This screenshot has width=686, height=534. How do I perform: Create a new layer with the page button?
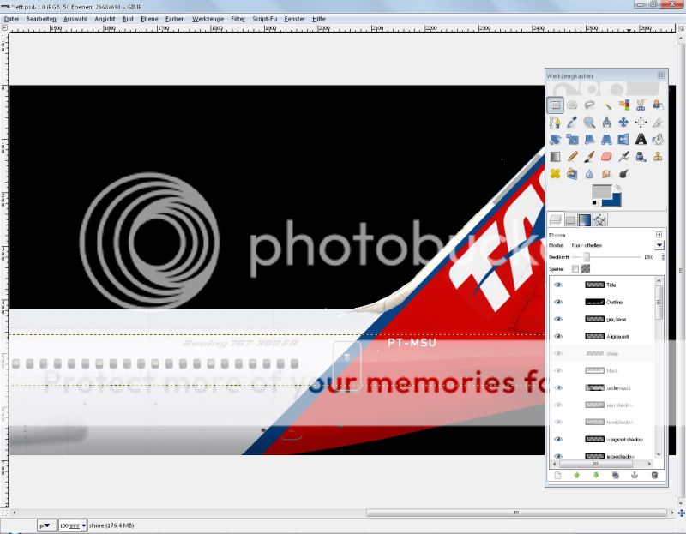coord(557,474)
